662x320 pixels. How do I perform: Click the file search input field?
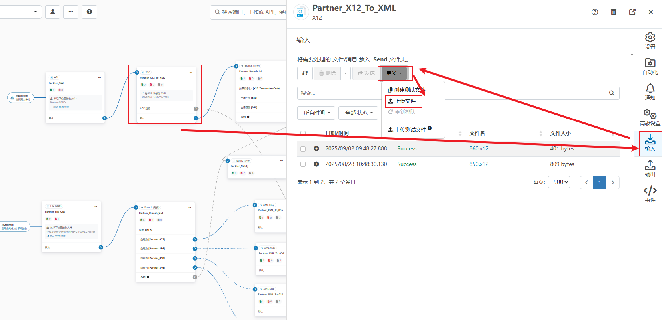[x=340, y=93]
